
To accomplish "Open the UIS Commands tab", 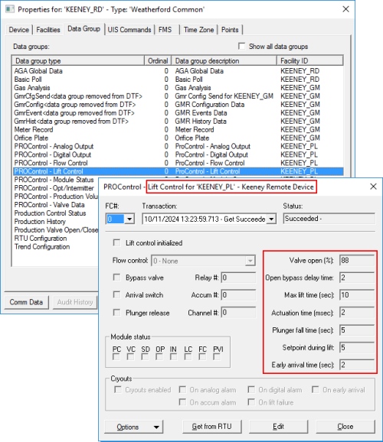I will click(129, 30).
